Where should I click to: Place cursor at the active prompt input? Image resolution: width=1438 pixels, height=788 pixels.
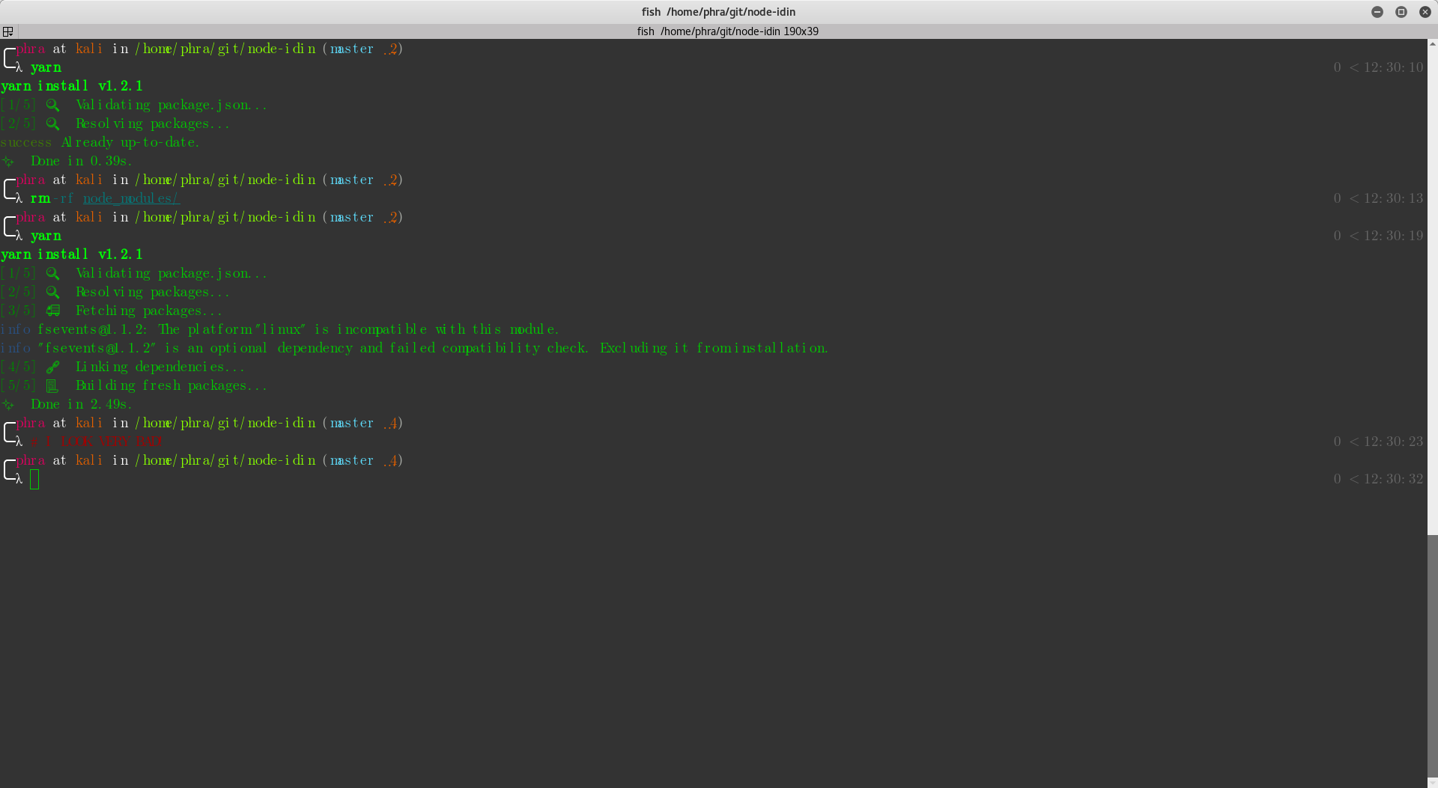[34, 479]
